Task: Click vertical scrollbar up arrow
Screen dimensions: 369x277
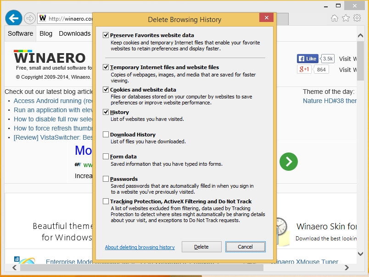Action: click(360, 35)
